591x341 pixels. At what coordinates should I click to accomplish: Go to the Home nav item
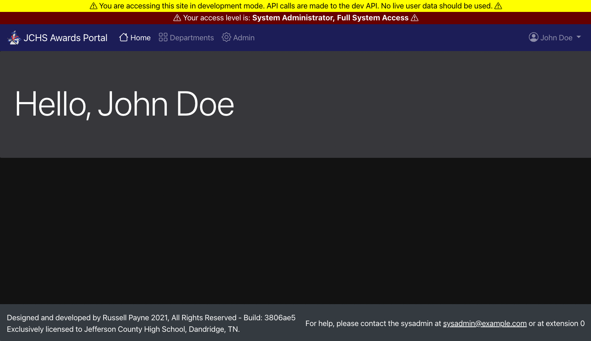click(140, 38)
